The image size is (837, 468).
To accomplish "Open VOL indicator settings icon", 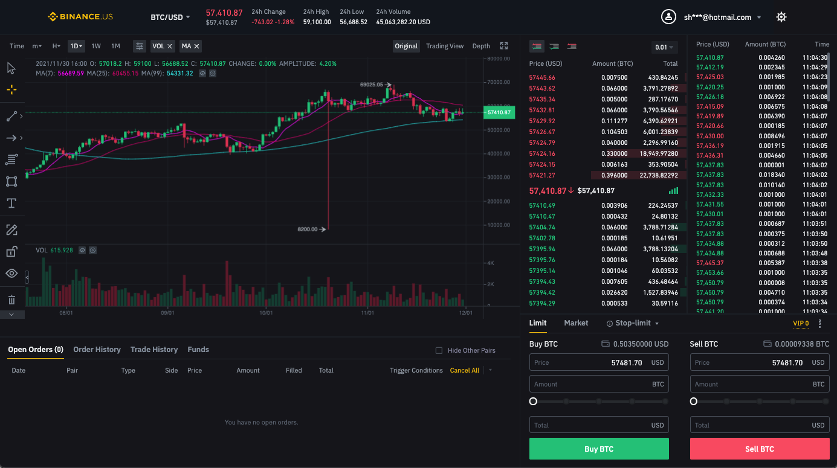I will (92, 250).
